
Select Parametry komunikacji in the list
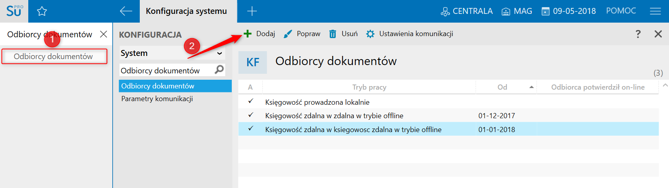coord(157,99)
